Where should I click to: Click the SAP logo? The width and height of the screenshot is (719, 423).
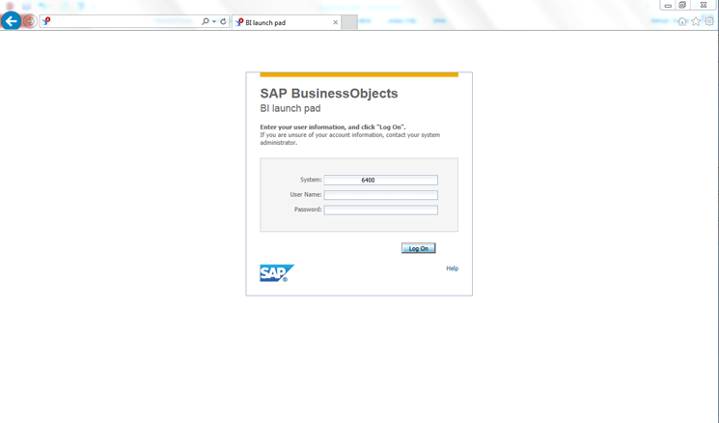(x=277, y=273)
